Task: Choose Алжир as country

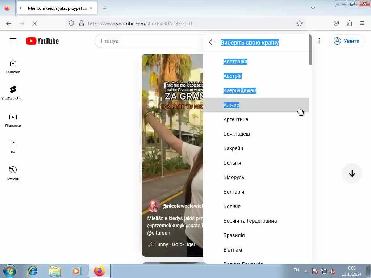Action: pos(256,105)
